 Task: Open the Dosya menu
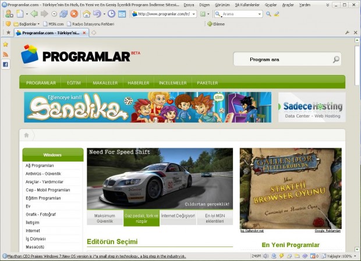coord(189,5)
